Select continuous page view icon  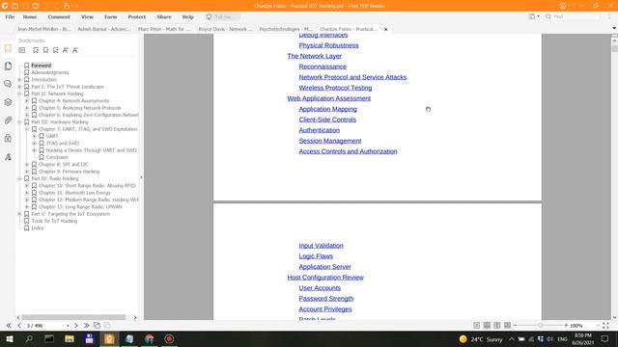click(x=487, y=326)
